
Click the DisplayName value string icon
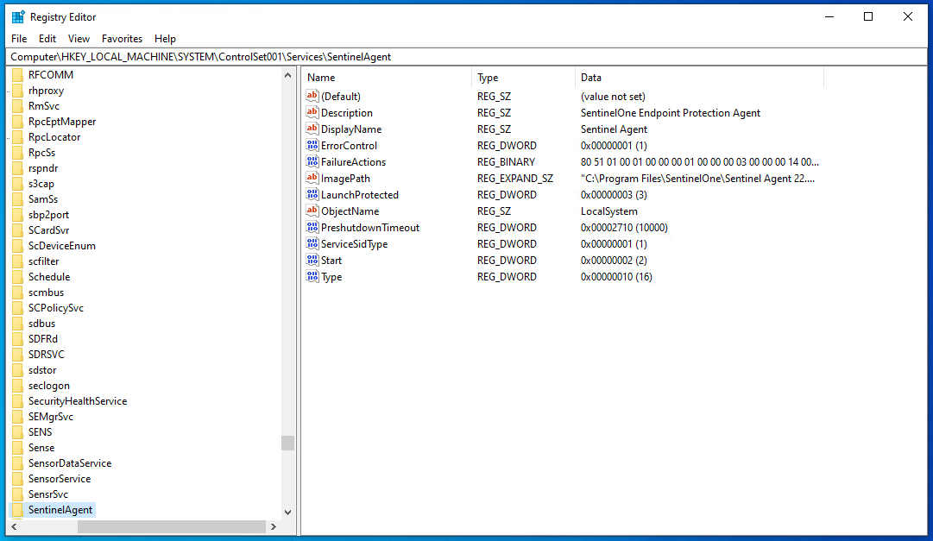tap(312, 129)
